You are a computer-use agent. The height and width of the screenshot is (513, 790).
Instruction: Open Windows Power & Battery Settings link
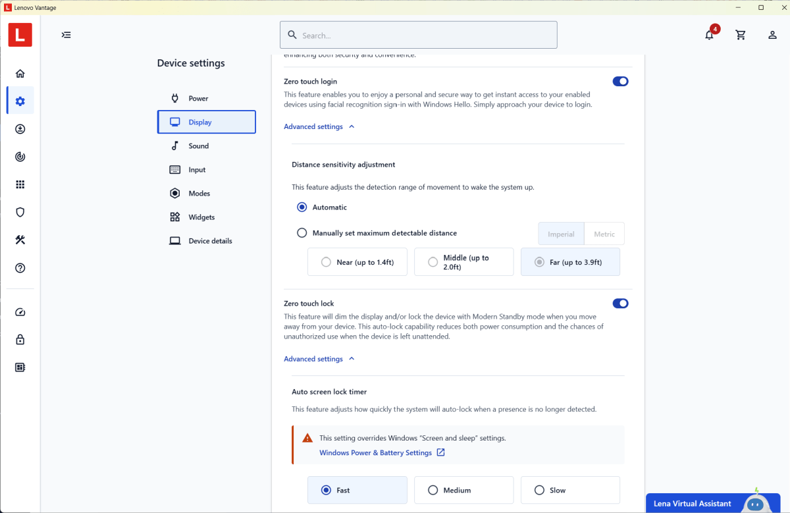tap(375, 452)
